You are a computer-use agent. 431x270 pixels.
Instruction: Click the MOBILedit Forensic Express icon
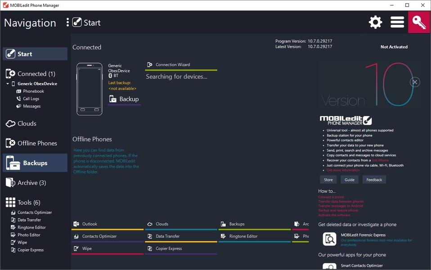pyautogui.click(x=329, y=239)
